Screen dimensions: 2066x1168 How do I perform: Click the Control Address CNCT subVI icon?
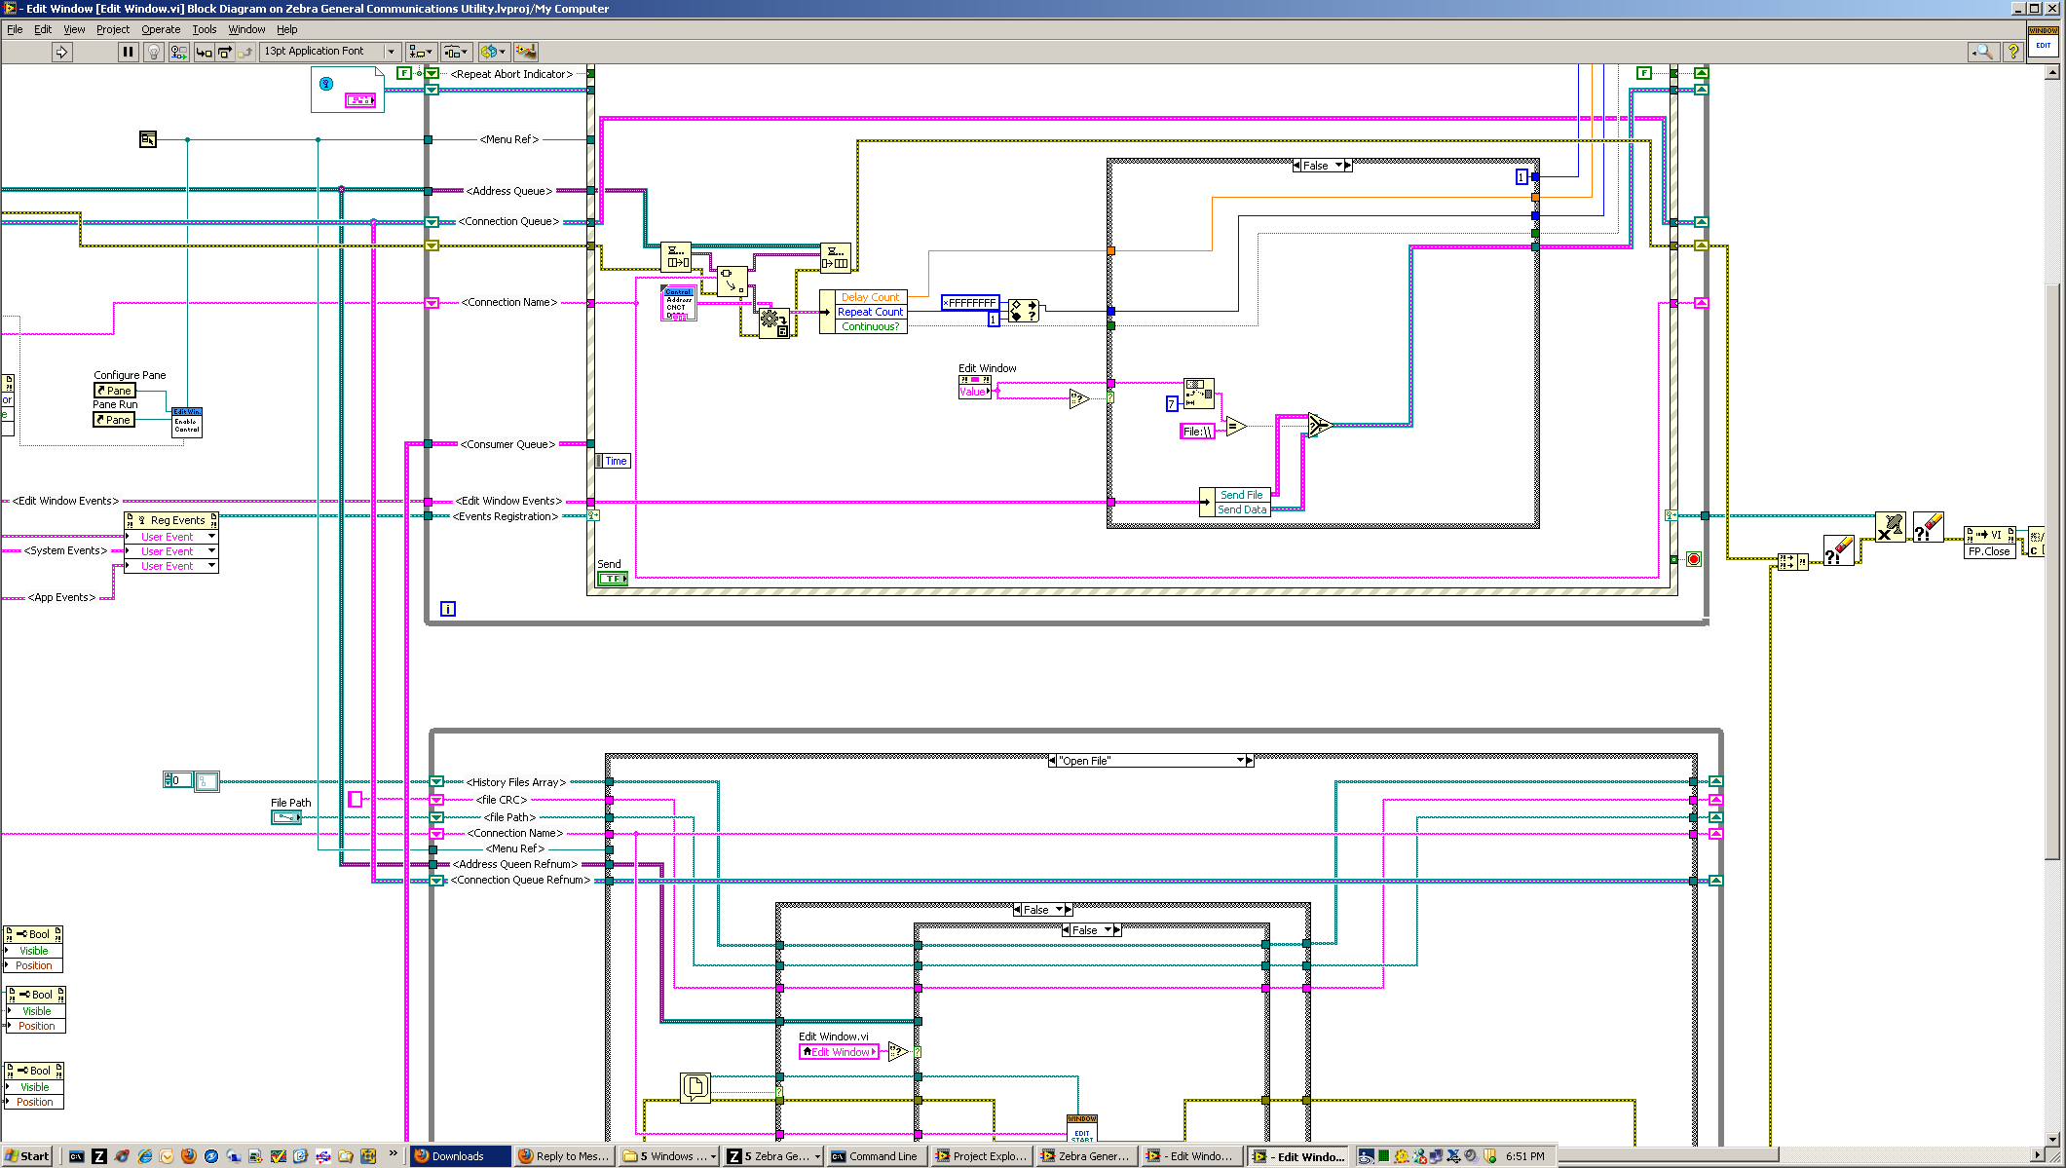click(x=678, y=303)
